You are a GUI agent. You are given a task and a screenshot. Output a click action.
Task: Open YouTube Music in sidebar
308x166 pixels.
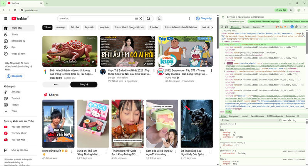(x=18, y=133)
